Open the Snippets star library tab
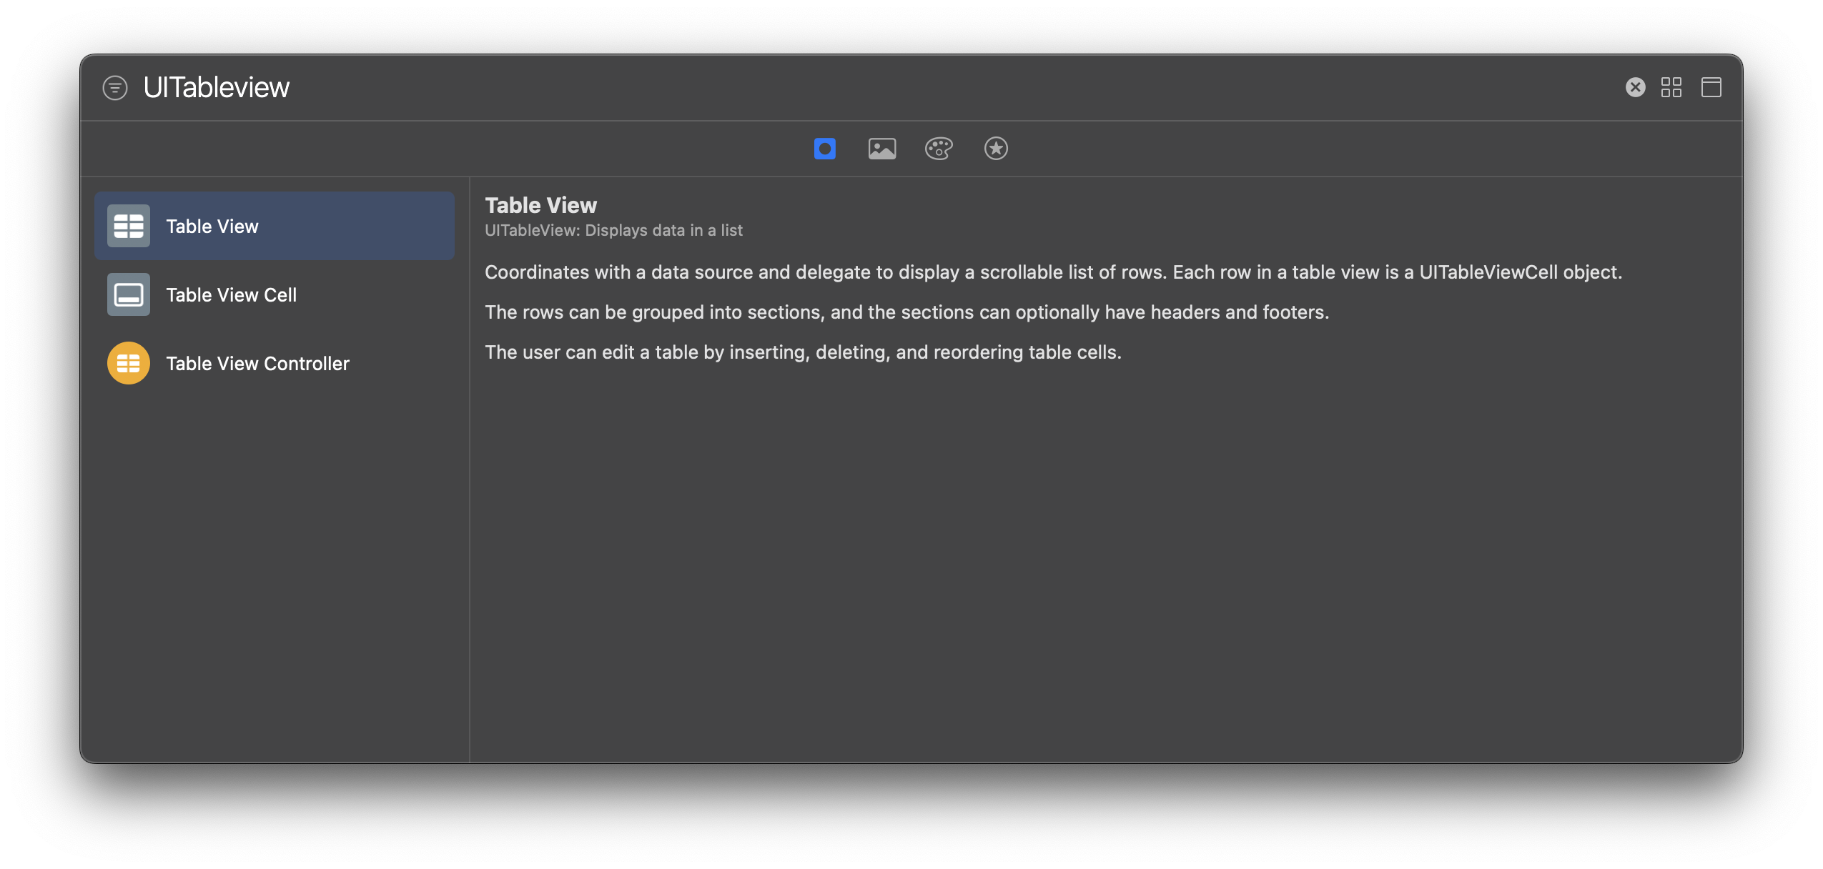 click(x=996, y=149)
